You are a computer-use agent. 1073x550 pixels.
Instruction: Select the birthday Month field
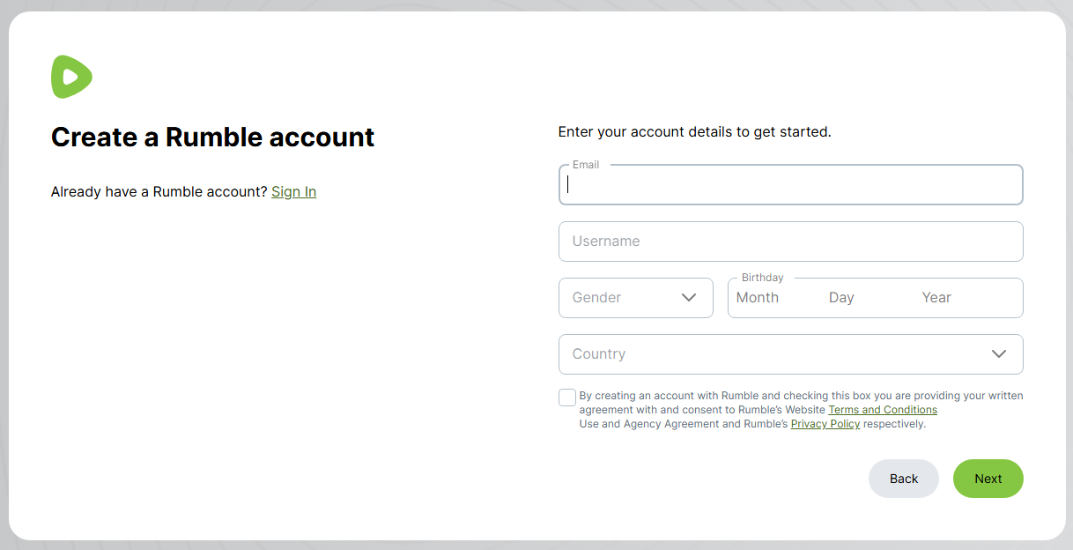coord(758,298)
